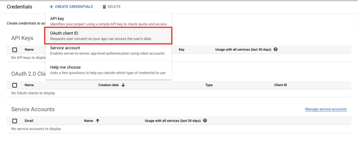Image resolution: width=358 pixels, height=159 pixels.
Task: Click Creation date descending sort arrow
Action: coord(123,85)
